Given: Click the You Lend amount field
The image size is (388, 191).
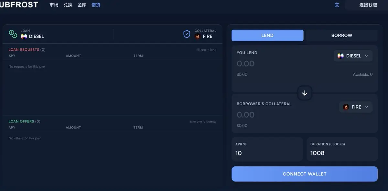Looking at the screenshot, I should tap(246, 64).
